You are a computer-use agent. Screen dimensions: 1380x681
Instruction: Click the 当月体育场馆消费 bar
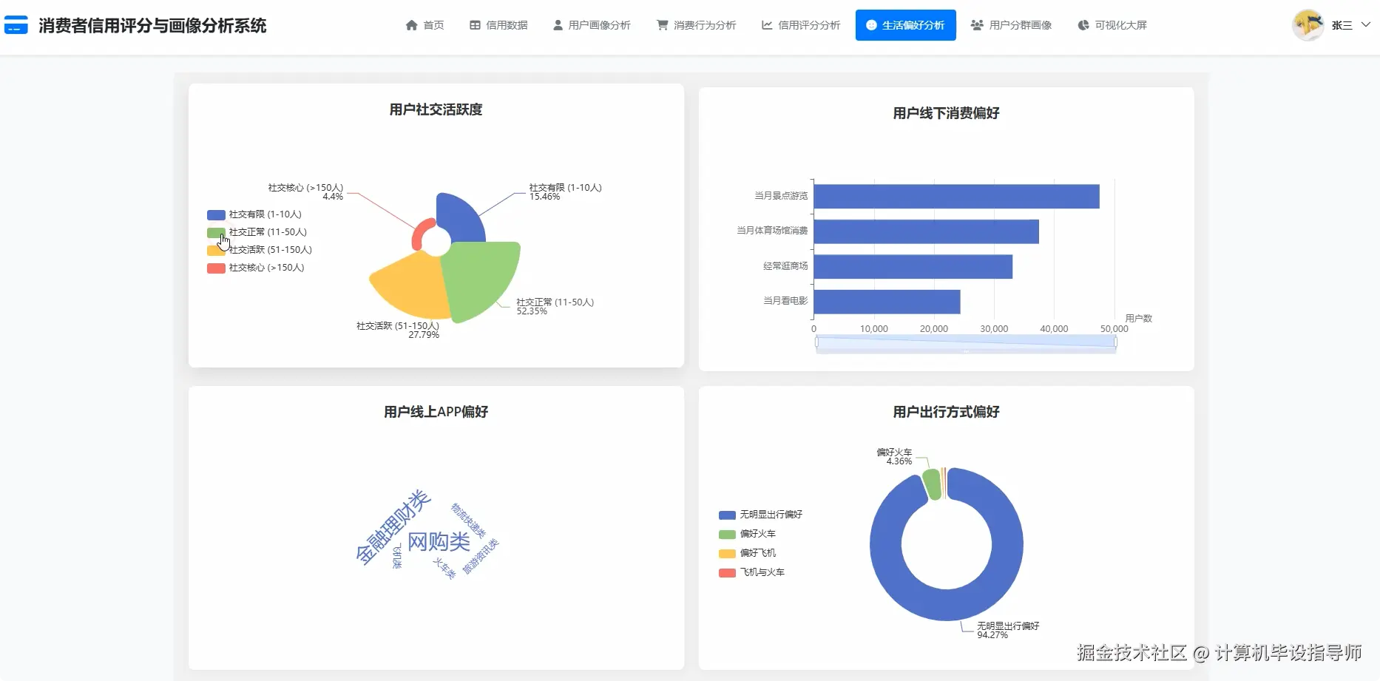pyautogui.click(x=926, y=231)
